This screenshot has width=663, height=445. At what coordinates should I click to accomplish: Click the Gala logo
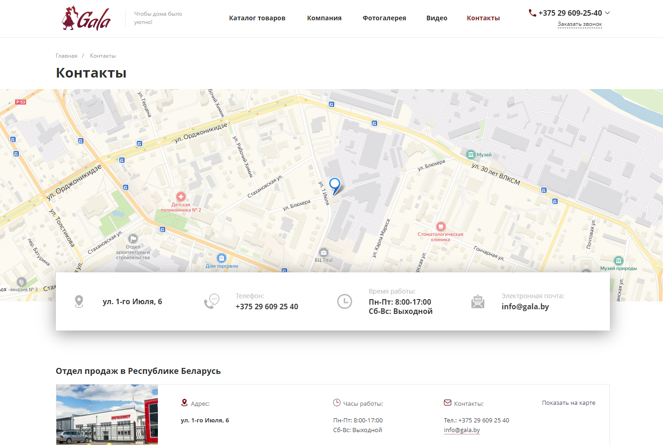tap(86, 18)
